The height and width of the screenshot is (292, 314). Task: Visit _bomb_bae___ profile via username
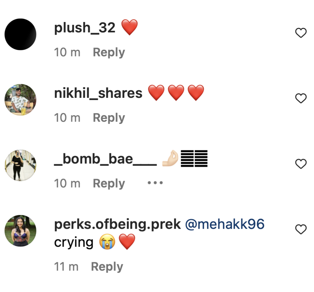[105, 159]
